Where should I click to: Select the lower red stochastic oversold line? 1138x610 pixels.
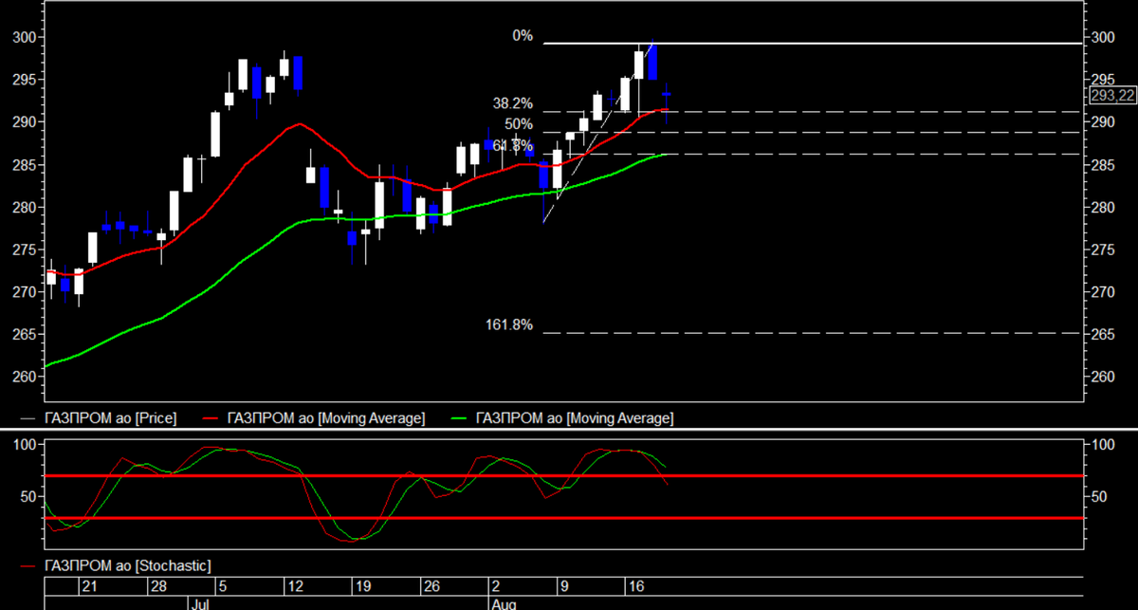click(563, 518)
